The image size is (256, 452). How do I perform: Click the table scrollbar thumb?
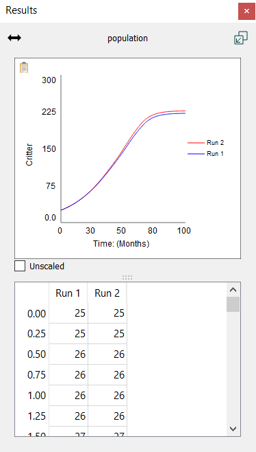[x=233, y=304]
